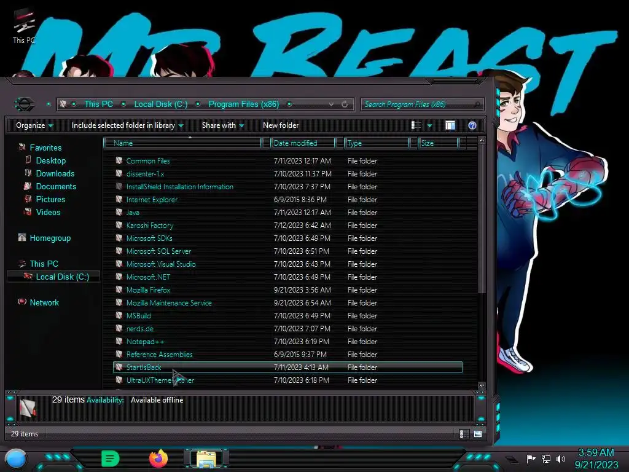Select the Notepad++ folder icon
Screen dimensions: 629x472
pos(119,341)
